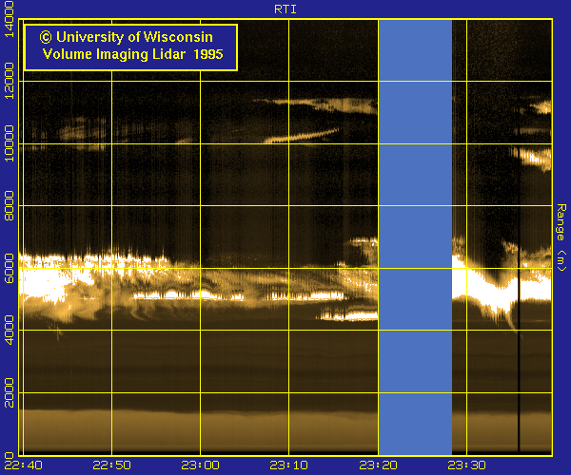Click the 6000 range axis label
Viewport: 571px width, 475px height.
click(9, 268)
